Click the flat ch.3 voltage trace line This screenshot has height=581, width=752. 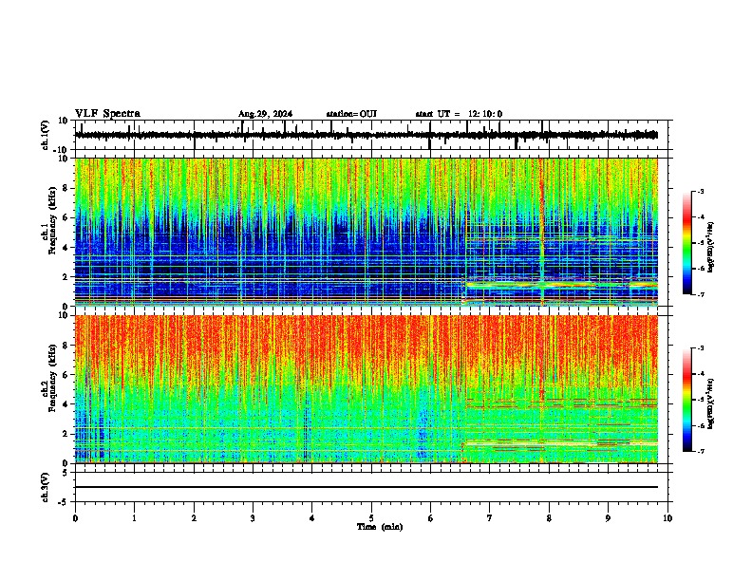point(367,487)
